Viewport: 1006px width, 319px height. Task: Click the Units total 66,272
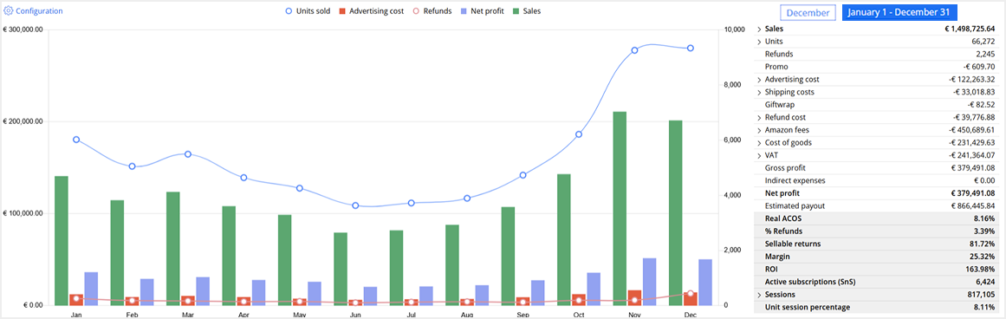click(x=983, y=42)
